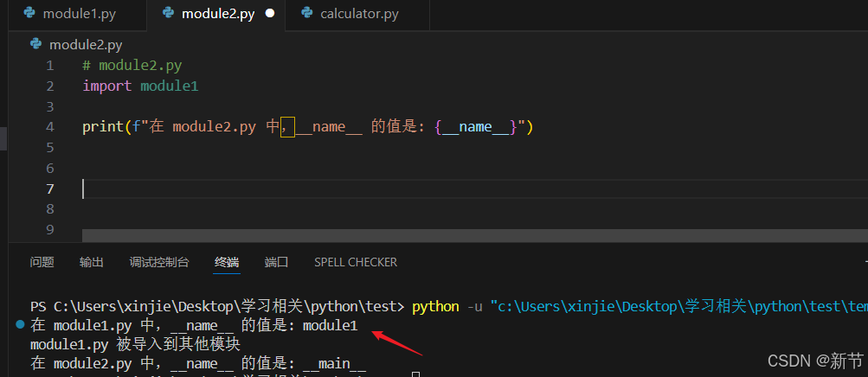
Task: Click line number 2 in the gutter
Action: (x=50, y=86)
